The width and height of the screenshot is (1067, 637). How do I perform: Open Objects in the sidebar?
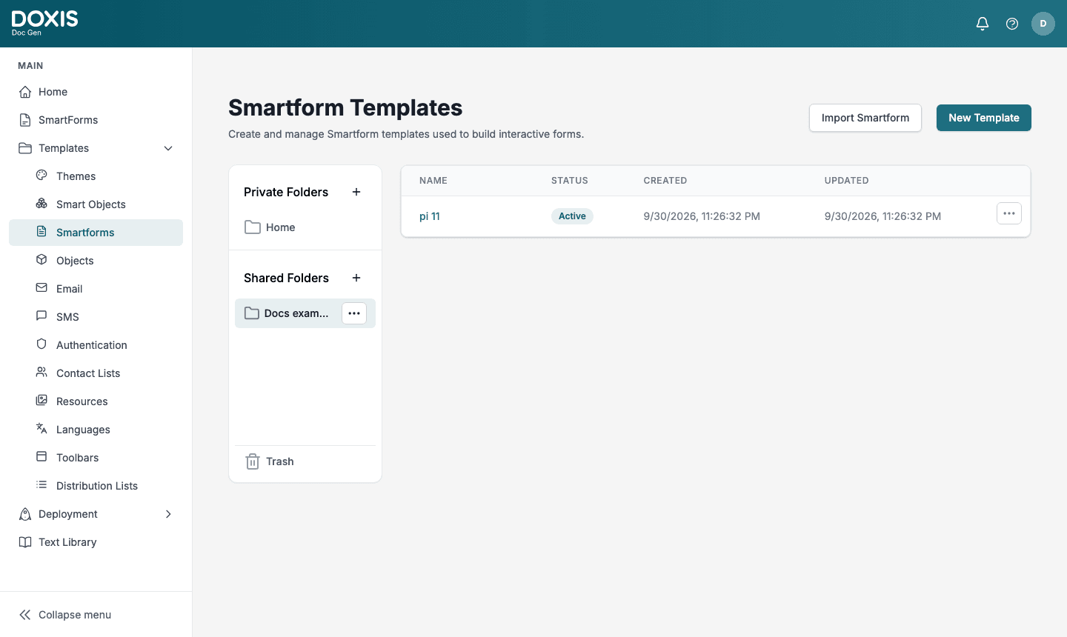pyautogui.click(x=96, y=261)
